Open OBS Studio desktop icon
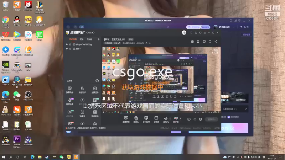285x160 pixels. pos(28,96)
